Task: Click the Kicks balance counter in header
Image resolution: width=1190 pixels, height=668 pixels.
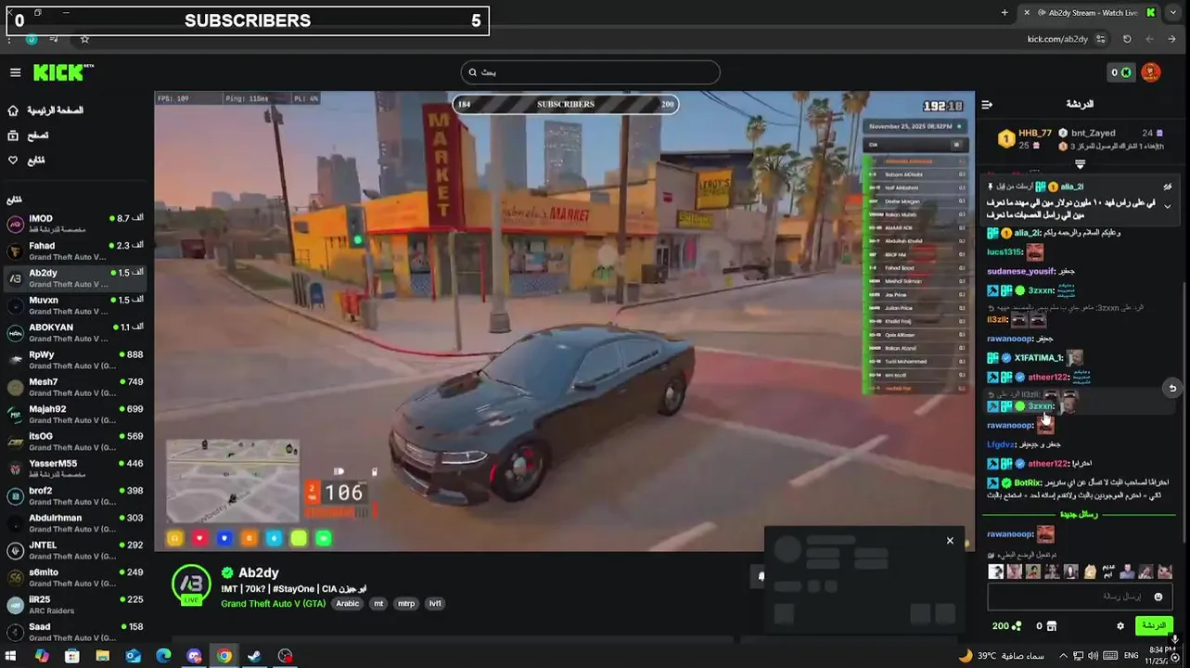Action: tap(1121, 72)
